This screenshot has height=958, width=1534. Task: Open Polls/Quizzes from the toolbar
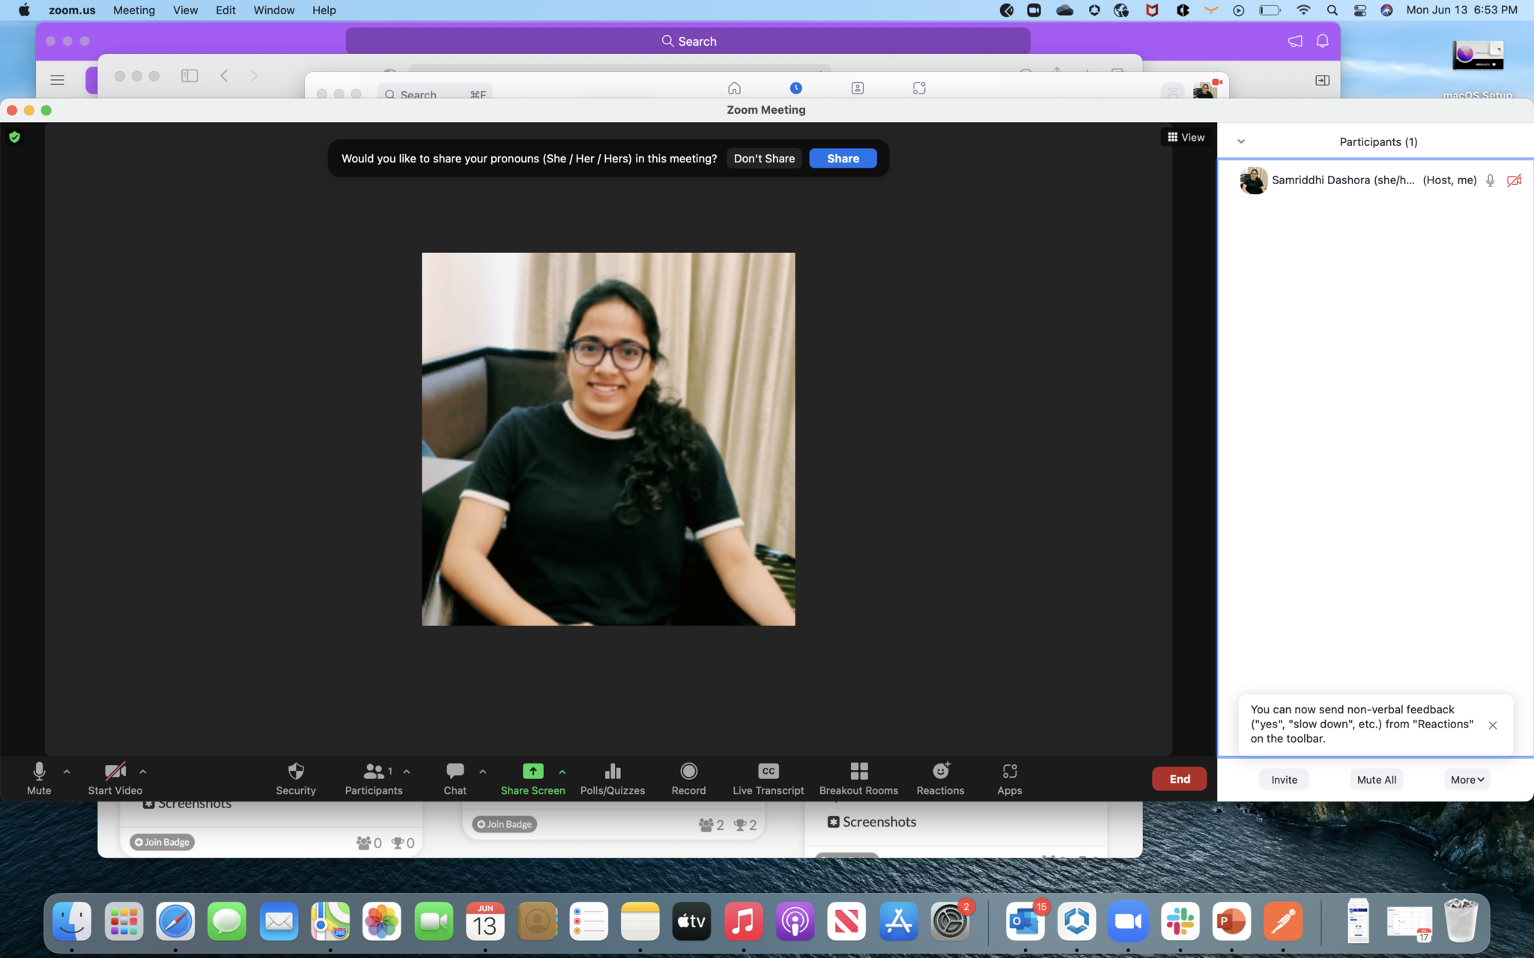point(612,771)
